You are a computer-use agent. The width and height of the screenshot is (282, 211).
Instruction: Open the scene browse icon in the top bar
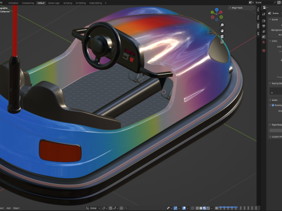click(x=251, y=2)
